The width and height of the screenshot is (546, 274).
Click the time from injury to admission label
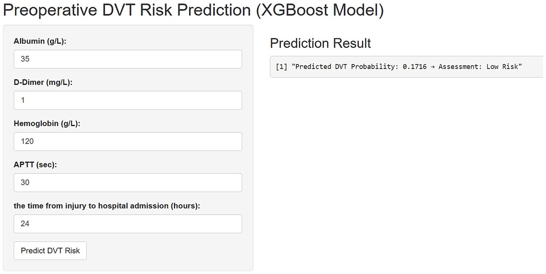point(107,206)
